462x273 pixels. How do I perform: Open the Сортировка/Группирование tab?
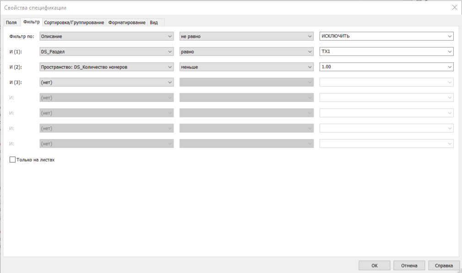point(74,22)
